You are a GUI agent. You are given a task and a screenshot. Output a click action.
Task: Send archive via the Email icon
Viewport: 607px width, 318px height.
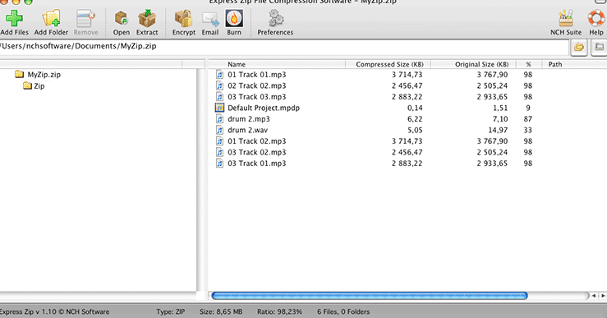[x=210, y=19]
